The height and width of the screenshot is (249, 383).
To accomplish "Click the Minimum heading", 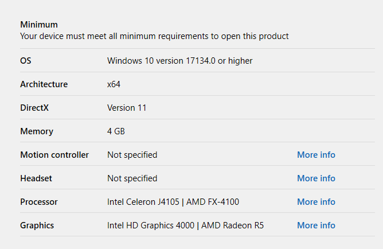I will pyautogui.click(x=39, y=25).
